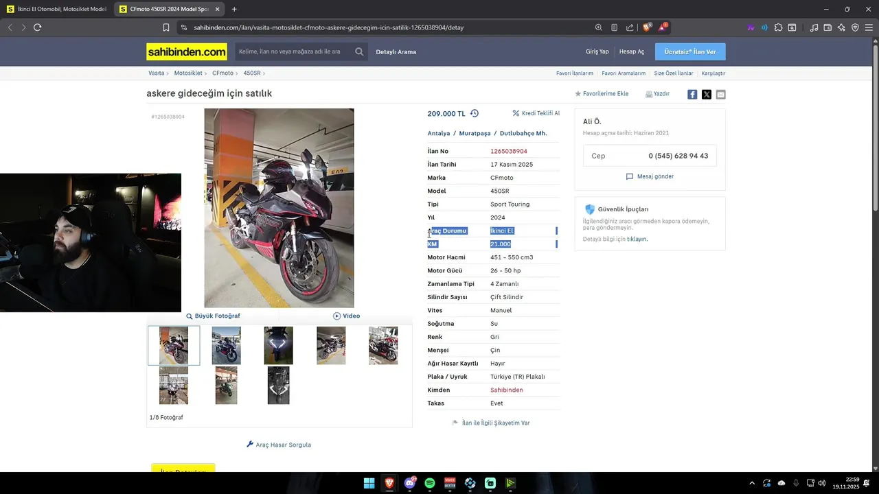The width and height of the screenshot is (879, 494).
Task: Share listing by email icon
Action: coord(720,95)
